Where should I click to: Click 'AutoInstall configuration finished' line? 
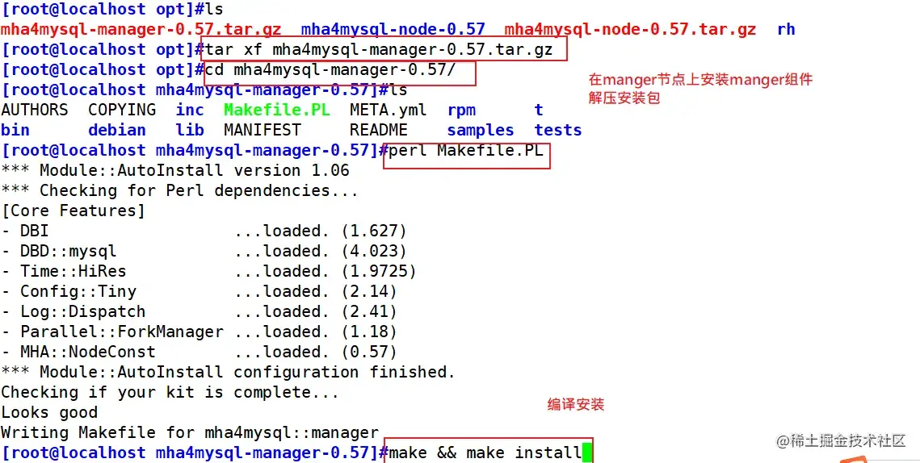(229, 372)
